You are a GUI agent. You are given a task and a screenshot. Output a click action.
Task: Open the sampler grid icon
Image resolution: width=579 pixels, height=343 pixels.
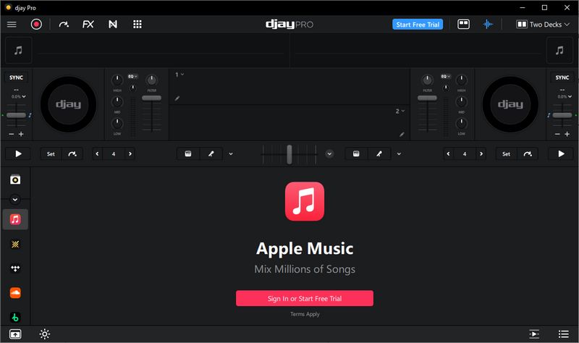coord(138,25)
